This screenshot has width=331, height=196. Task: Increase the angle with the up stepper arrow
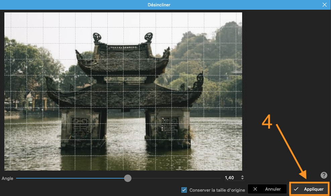coord(242,176)
